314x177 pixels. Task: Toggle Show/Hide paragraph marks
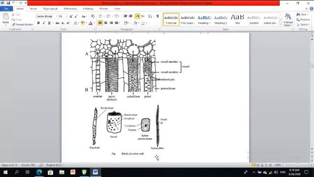point(158,16)
